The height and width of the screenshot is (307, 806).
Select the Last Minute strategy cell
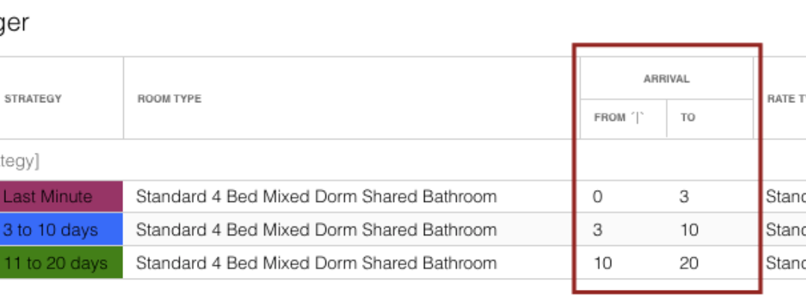pos(61,197)
